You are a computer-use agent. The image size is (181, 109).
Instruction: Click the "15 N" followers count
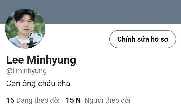(73, 100)
